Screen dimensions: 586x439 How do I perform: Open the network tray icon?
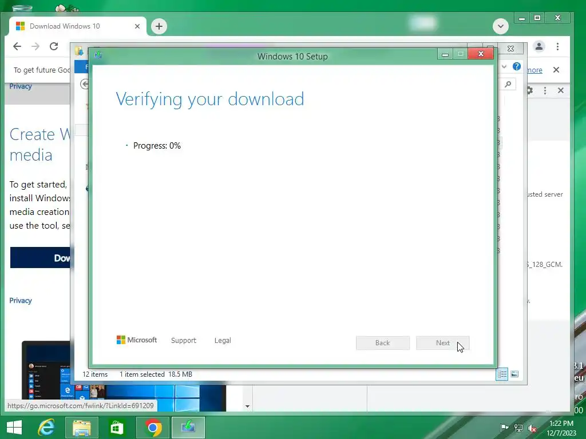click(518, 428)
